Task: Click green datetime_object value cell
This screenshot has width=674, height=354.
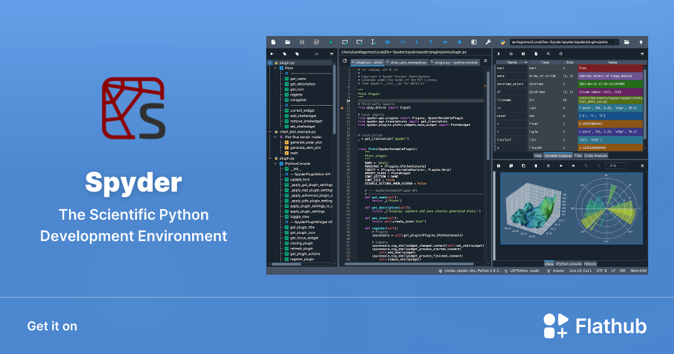Action: [610, 84]
